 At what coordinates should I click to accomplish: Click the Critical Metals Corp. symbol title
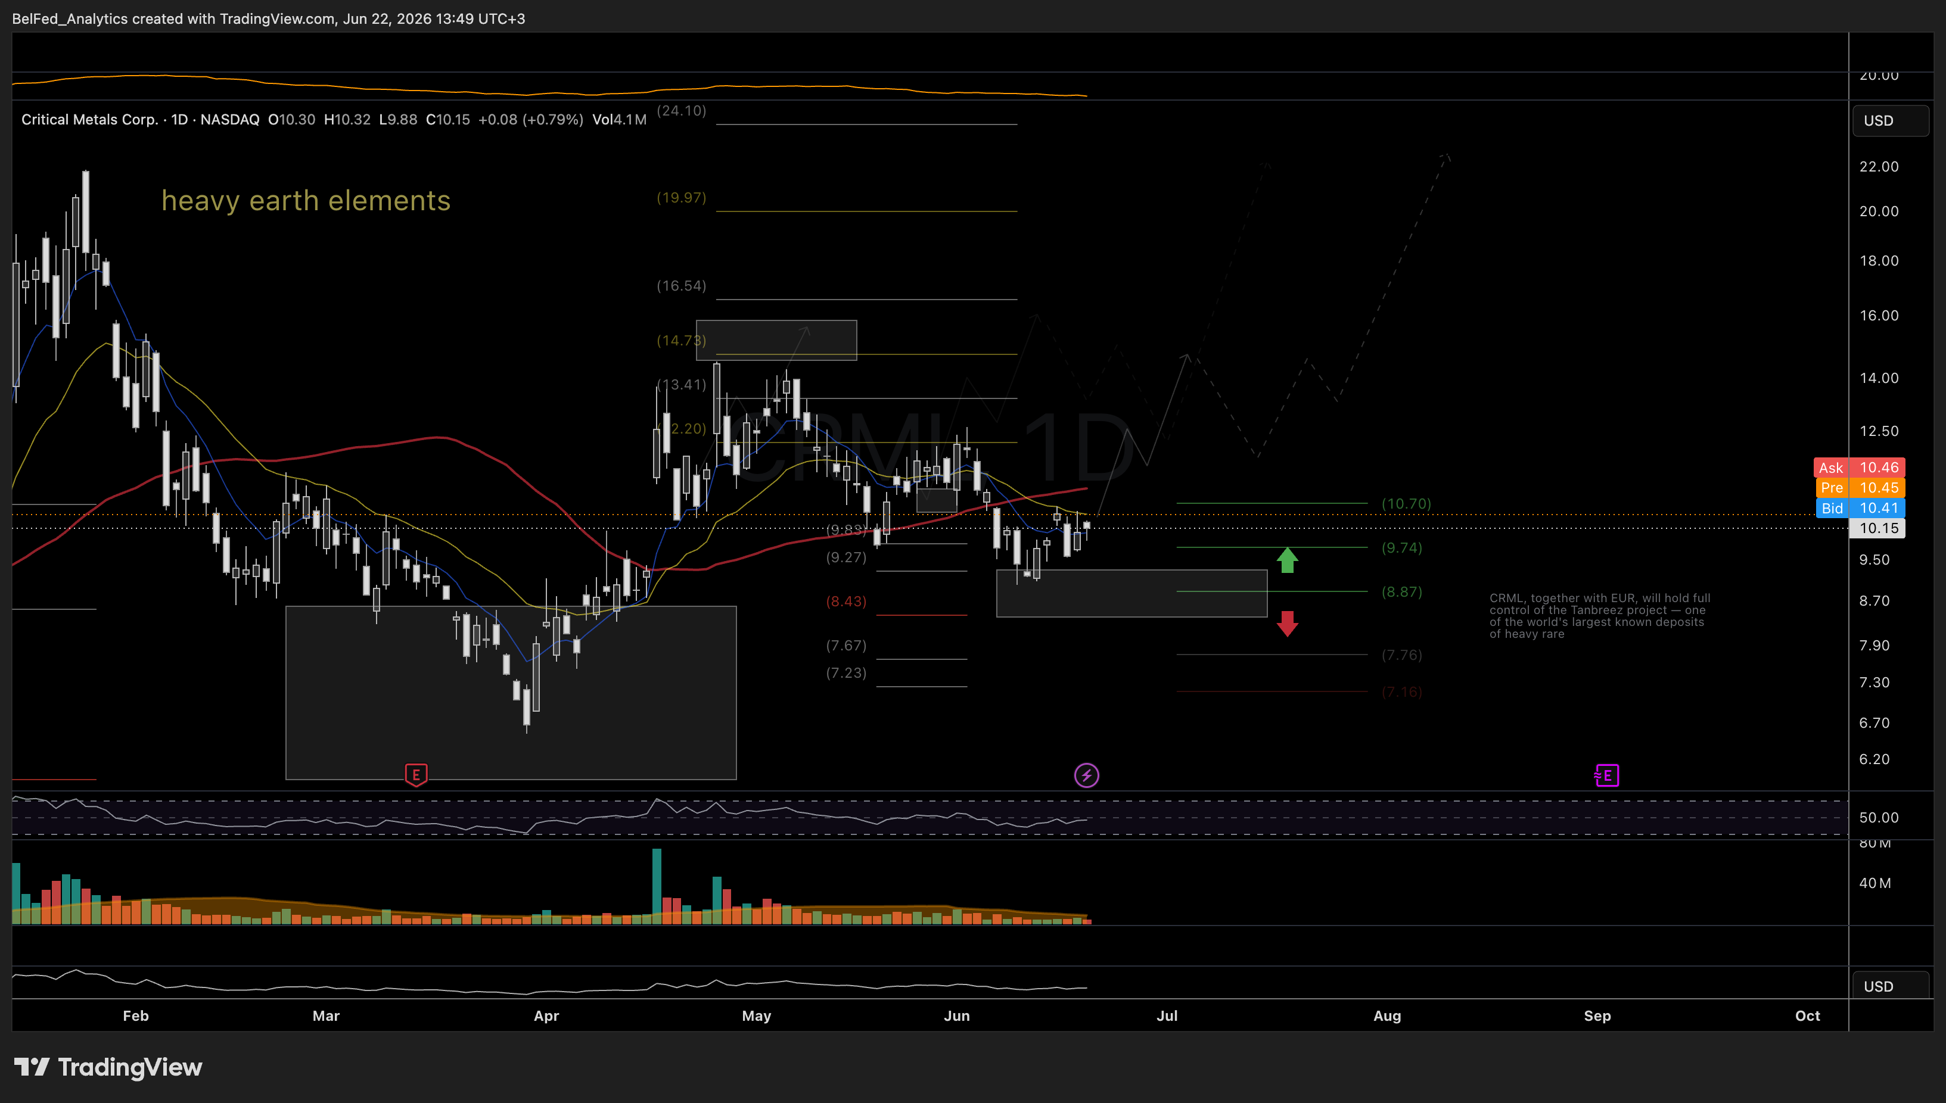[89, 120]
